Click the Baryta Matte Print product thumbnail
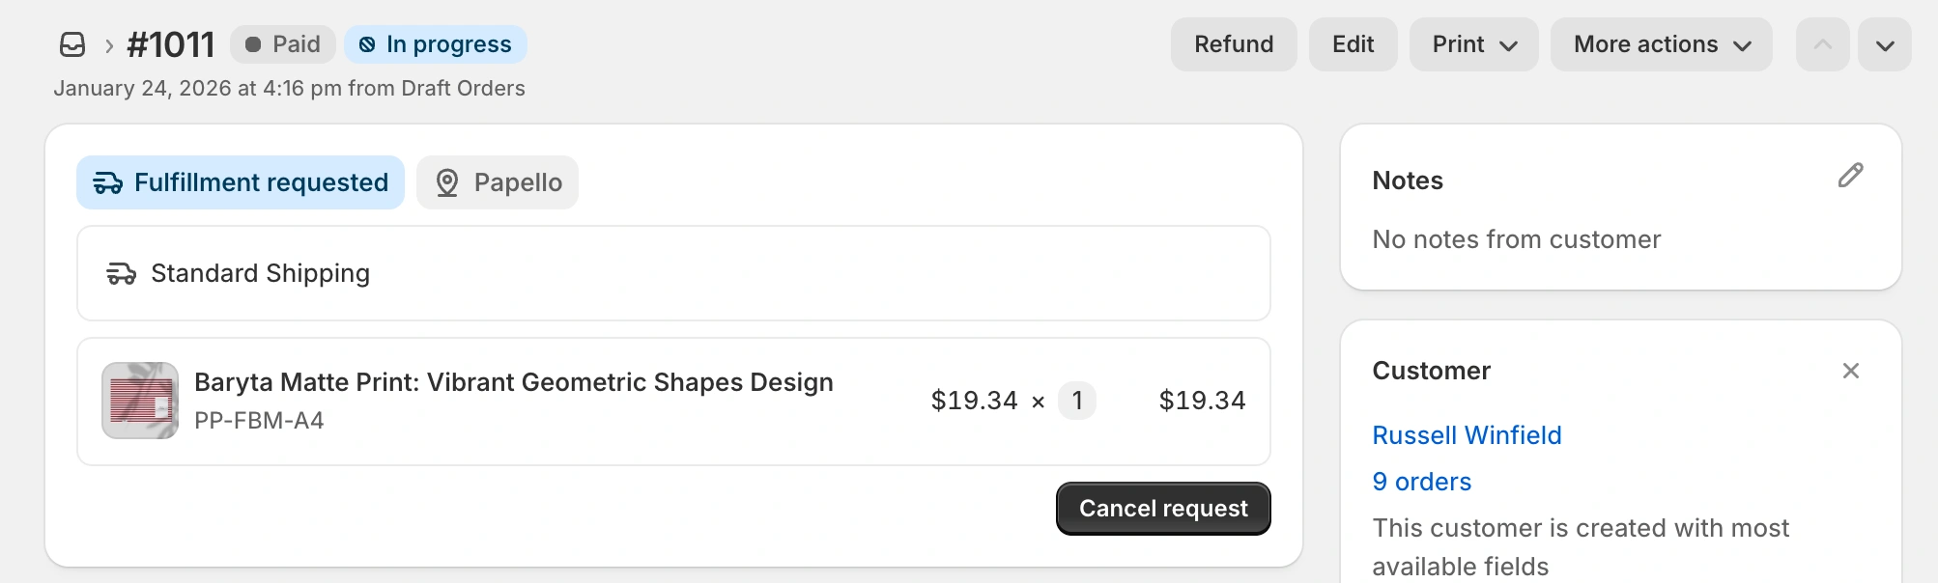This screenshot has height=583, width=1938. click(x=139, y=400)
